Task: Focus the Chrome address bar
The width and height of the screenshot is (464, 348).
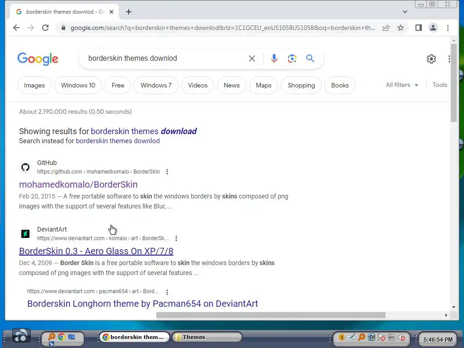Action: 222,28
